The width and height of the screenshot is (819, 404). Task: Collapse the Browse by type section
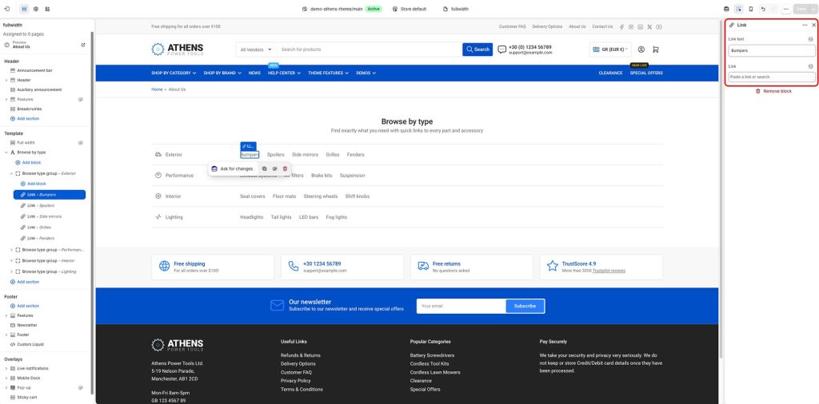[6, 152]
